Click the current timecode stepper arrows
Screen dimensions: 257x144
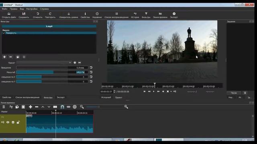pos(114,92)
